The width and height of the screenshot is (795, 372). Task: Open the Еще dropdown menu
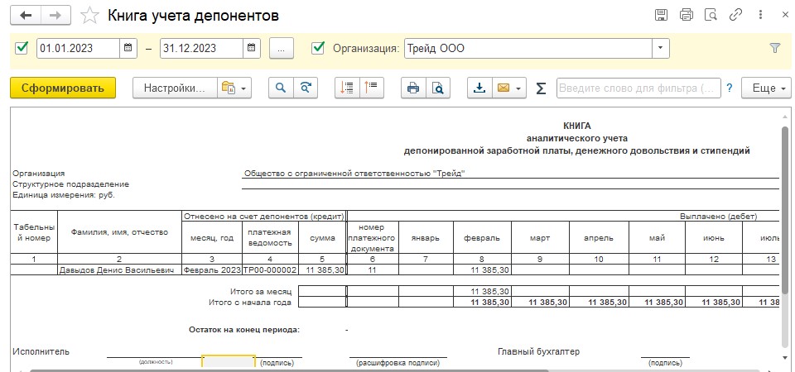pyautogui.click(x=766, y=88)
